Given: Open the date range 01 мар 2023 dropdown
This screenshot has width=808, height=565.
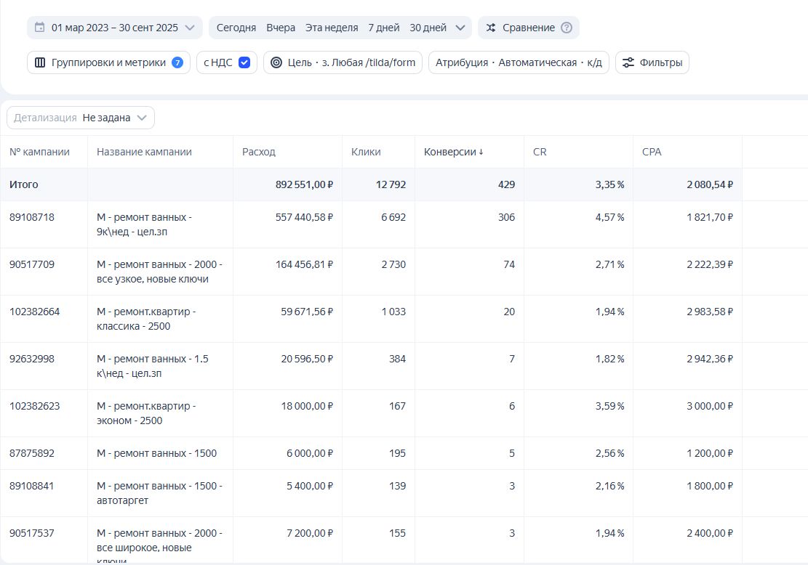Looking at the screenshot, I should pos(115,28).
